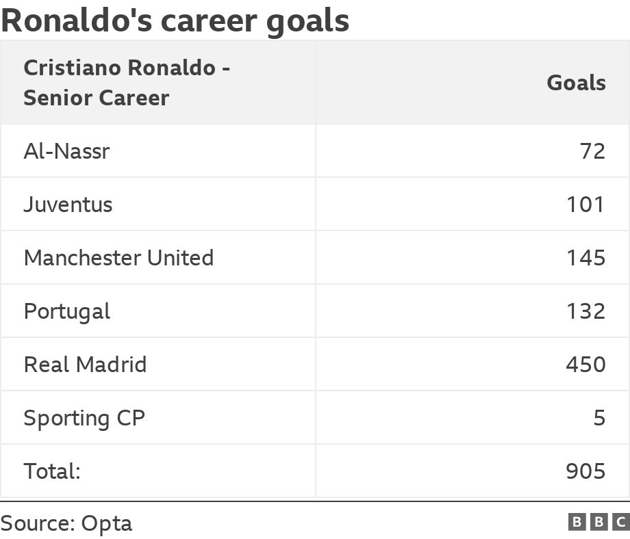
Task: Click the "Source: Opta" credit text
Action: point(66,523)
